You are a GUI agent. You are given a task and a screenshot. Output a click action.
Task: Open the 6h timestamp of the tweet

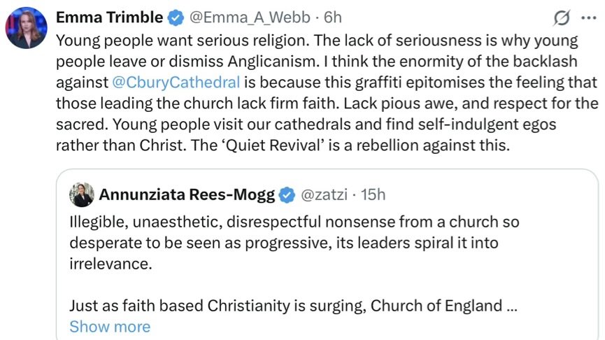point(333,17)
